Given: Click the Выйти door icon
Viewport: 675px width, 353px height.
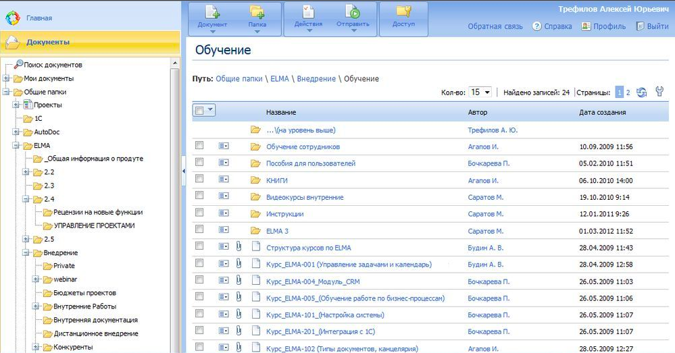Looking at the screenshot, I should pyautogui.click(x=640, y=26).
